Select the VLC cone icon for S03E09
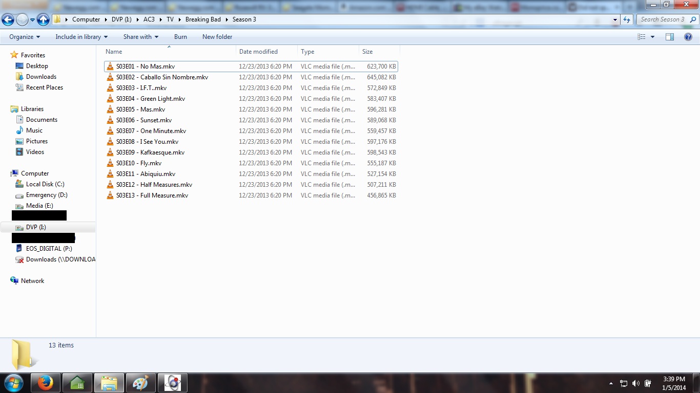The image size is (700, 393). point(110,152)
